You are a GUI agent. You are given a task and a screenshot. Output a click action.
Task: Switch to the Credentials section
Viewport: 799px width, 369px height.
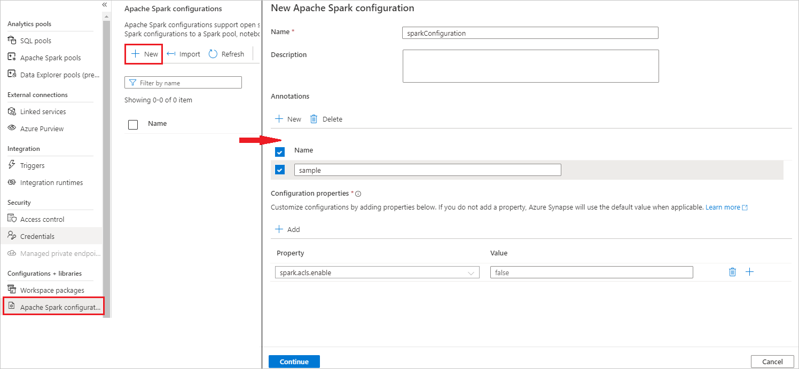coord(38,236)
